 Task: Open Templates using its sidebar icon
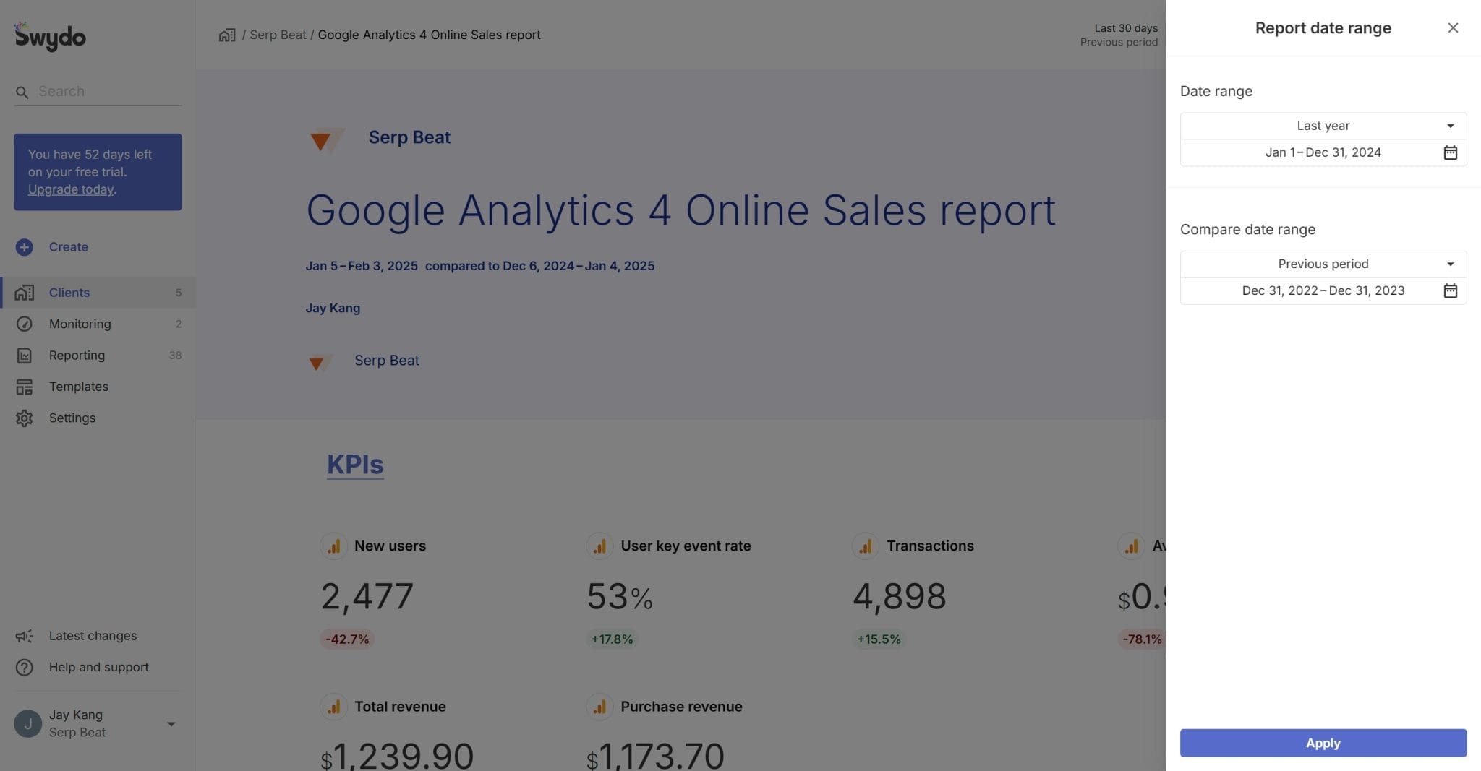(24, 386)
